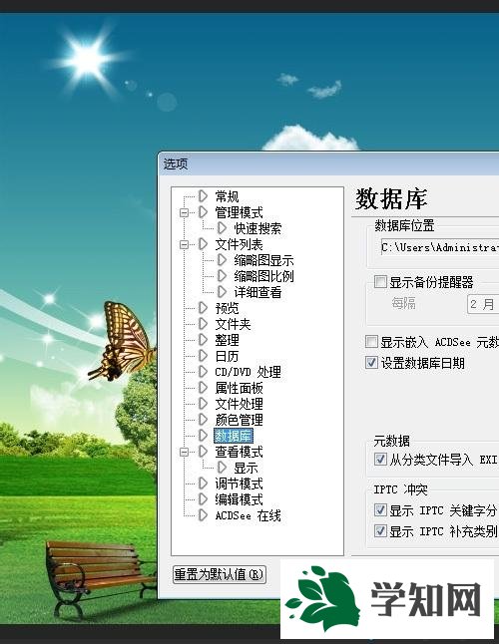Click the arrow icon beside 文件夹
This screenshot has width=499, height=644.
[x=203, y=324]
